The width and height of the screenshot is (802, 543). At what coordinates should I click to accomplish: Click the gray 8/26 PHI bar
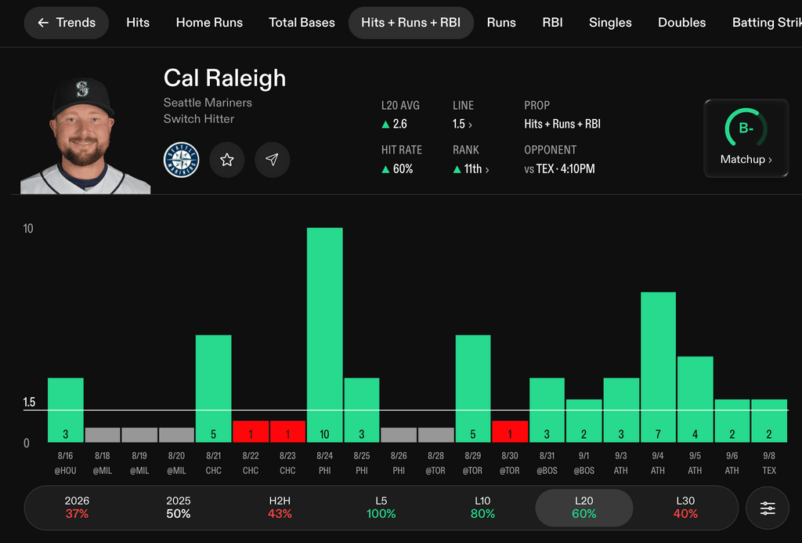(399, 435)
